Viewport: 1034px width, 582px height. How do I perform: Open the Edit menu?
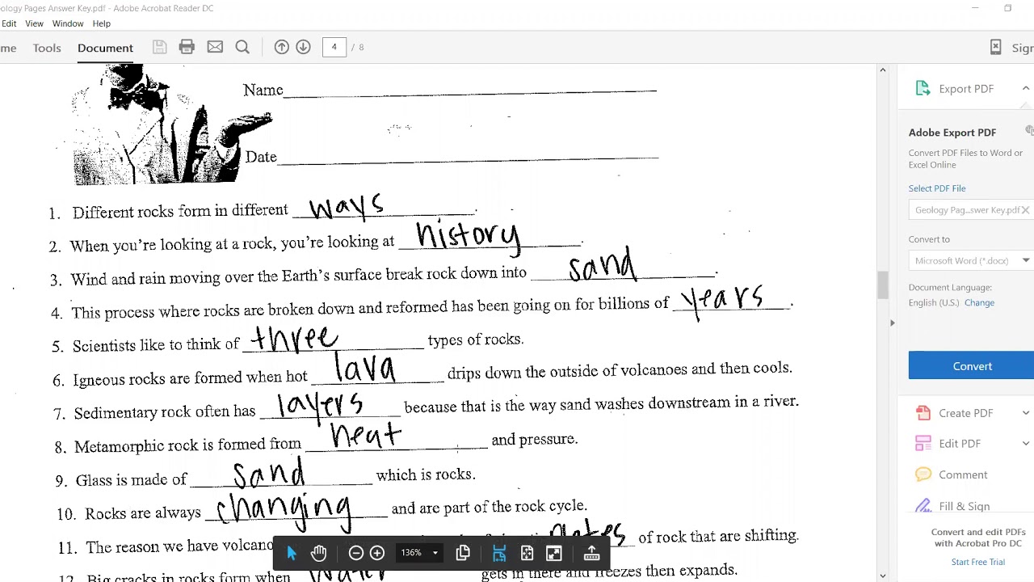[9, 23]
